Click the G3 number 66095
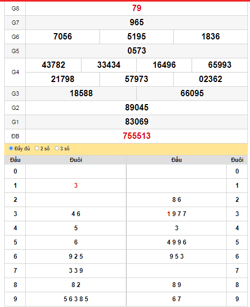The height and width of the screenshot is (307, 250). point(192,94)
